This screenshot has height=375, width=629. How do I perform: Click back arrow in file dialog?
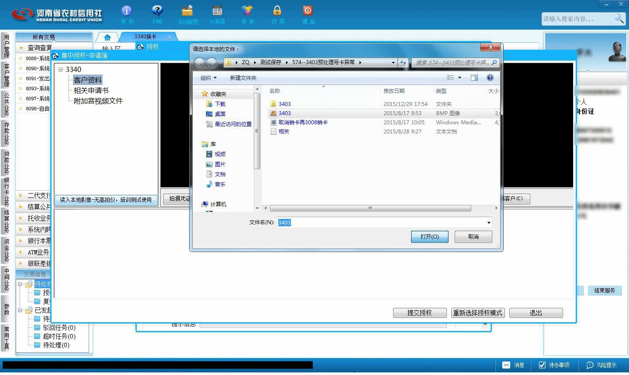pos(199,62)
